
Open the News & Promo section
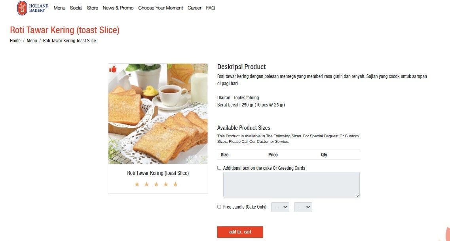click(118, 8)
